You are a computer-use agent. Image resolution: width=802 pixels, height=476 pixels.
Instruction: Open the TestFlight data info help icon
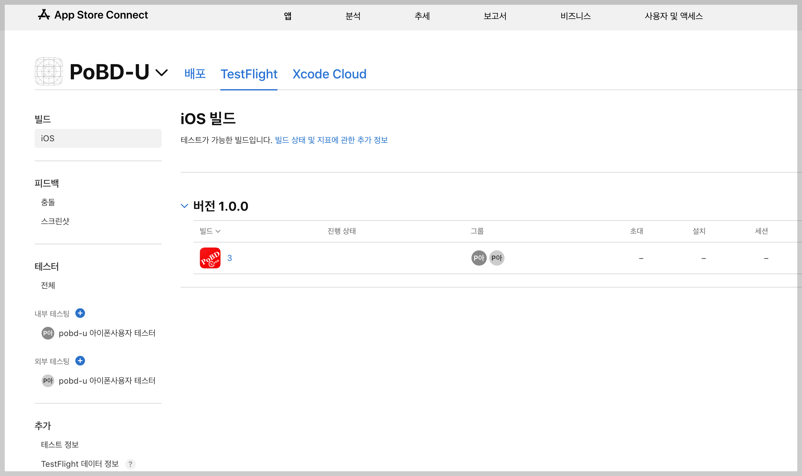tap(130, 464)
